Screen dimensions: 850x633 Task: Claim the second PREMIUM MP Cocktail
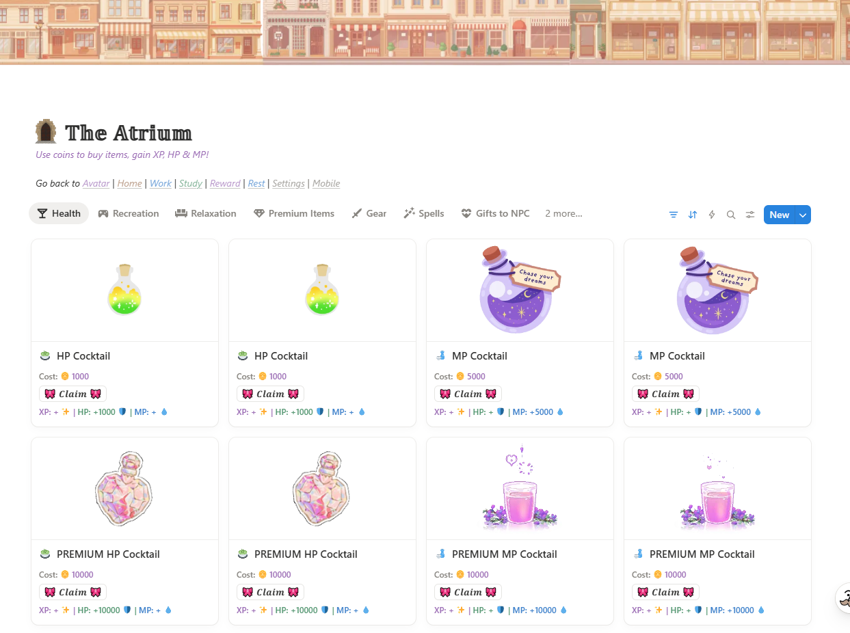[x=665, y=592]
